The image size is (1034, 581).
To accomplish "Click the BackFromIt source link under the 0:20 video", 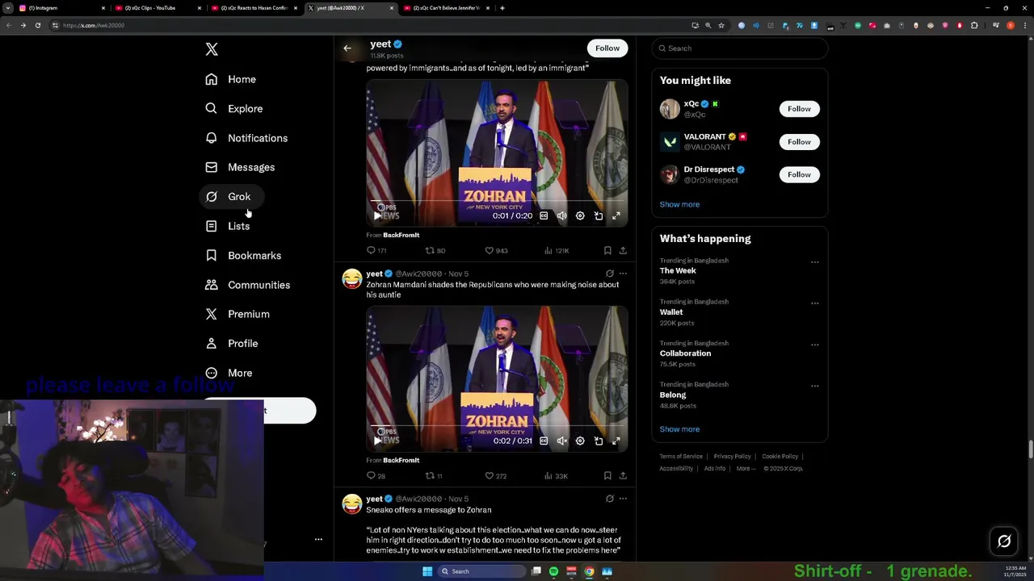I will (401, 235).
